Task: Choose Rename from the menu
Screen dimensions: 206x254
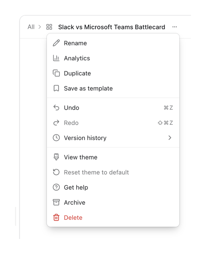Action: pos(113,43)
